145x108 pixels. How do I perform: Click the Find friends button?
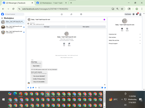tap(128, 14)
